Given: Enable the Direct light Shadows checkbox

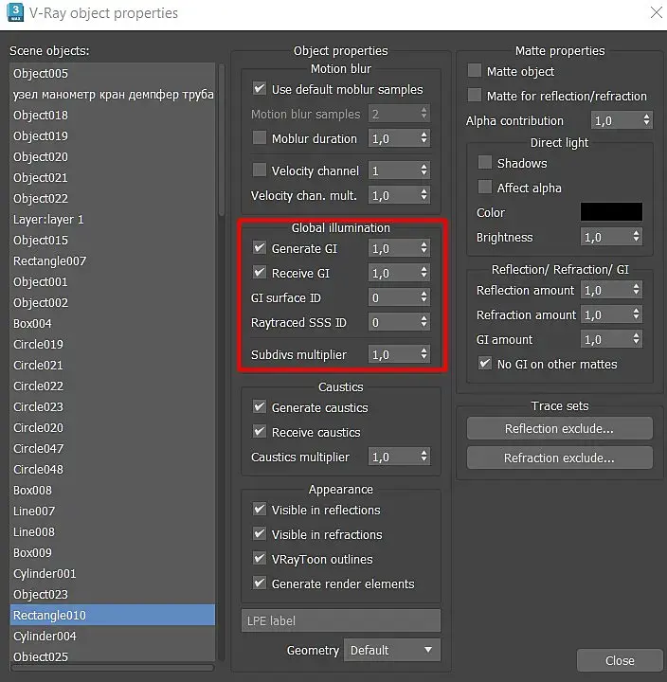Looking at the screenshot, I should (x=485, y=163).
